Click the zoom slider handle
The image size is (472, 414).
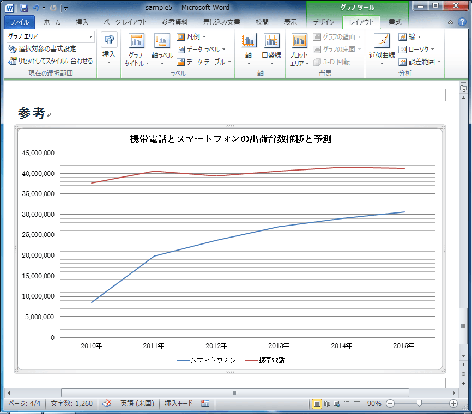419,404
